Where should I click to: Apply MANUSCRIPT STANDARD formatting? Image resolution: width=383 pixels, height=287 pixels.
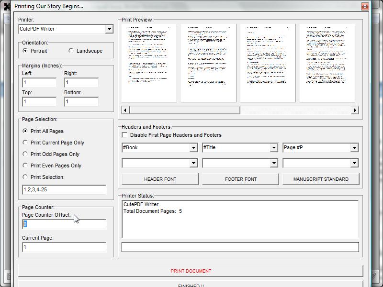320,179
